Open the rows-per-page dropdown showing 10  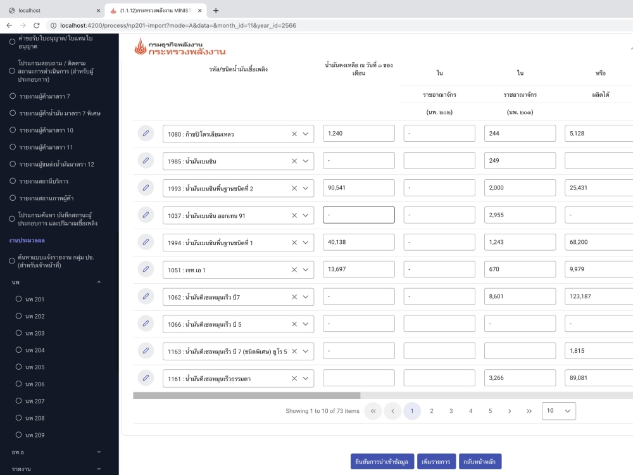click(x=559, y=411)
